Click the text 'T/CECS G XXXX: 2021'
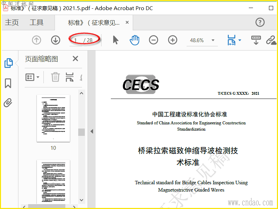Image resolution: width=278 pixels, height=209 pixels. (238, 93)
